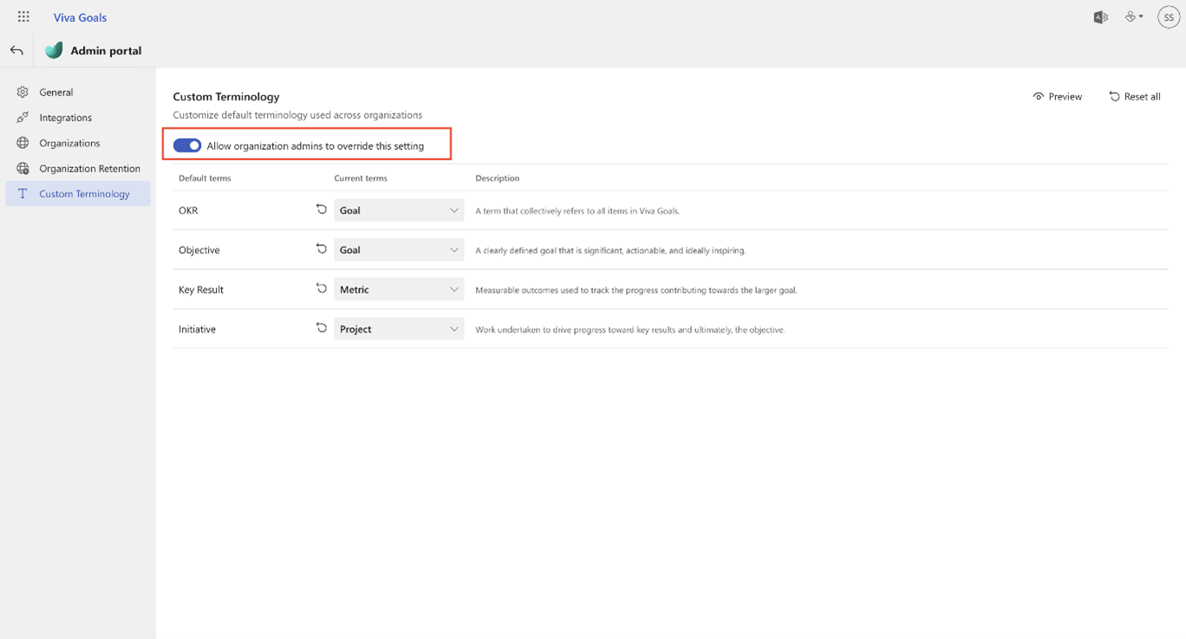Click the Custom Terminology page heading
The height and width of the screenshot is (639, 1186).
(x=226, y=97)
